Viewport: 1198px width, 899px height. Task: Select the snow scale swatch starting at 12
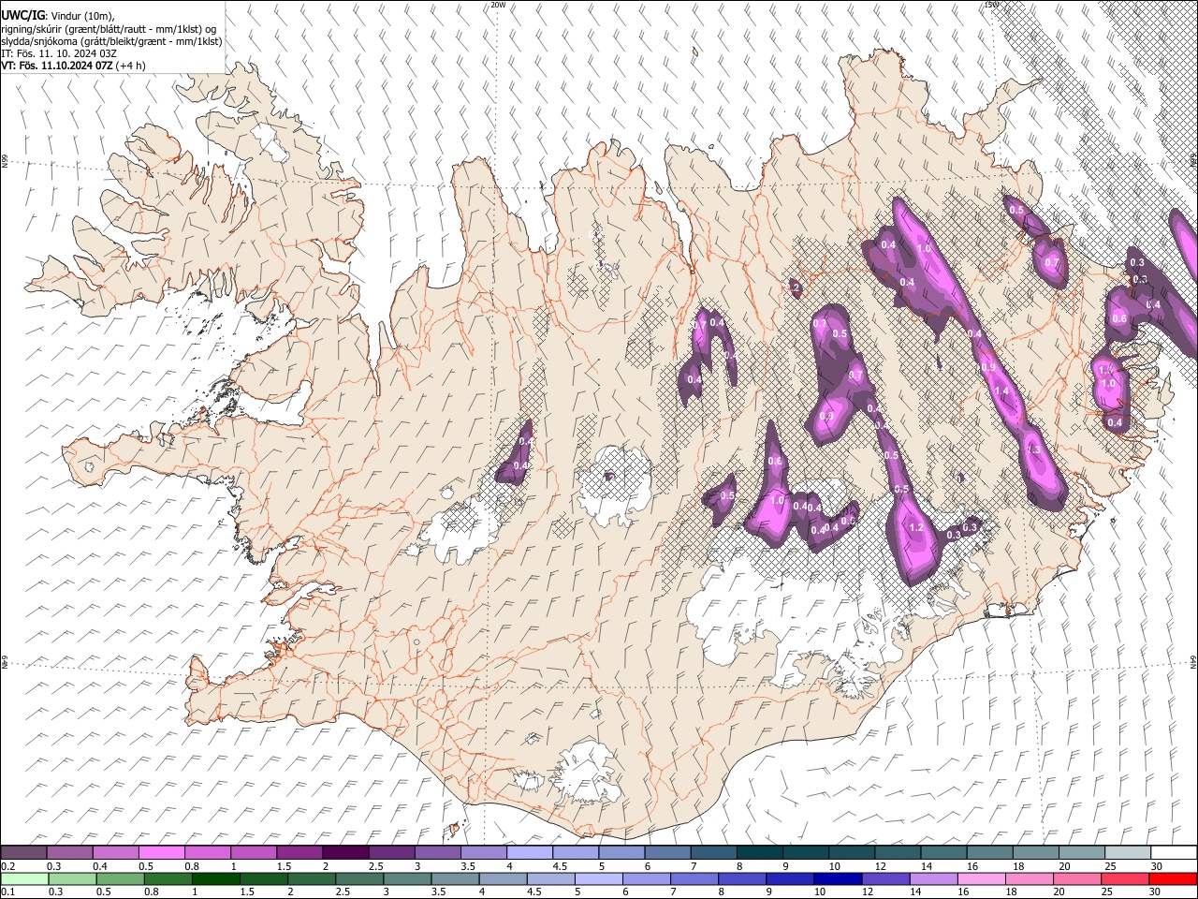coord(897,853)
